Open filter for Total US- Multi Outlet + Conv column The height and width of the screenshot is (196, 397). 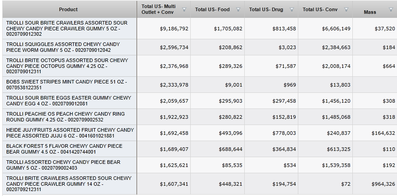click(184, 9)
